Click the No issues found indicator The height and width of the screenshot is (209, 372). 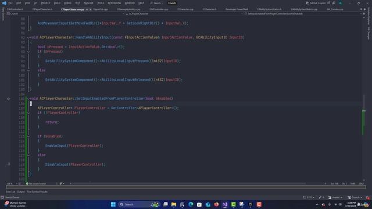[36, 183]
